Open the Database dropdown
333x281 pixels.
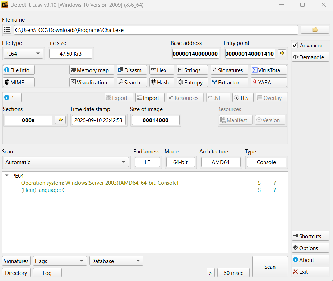click(x=116, y=261)
